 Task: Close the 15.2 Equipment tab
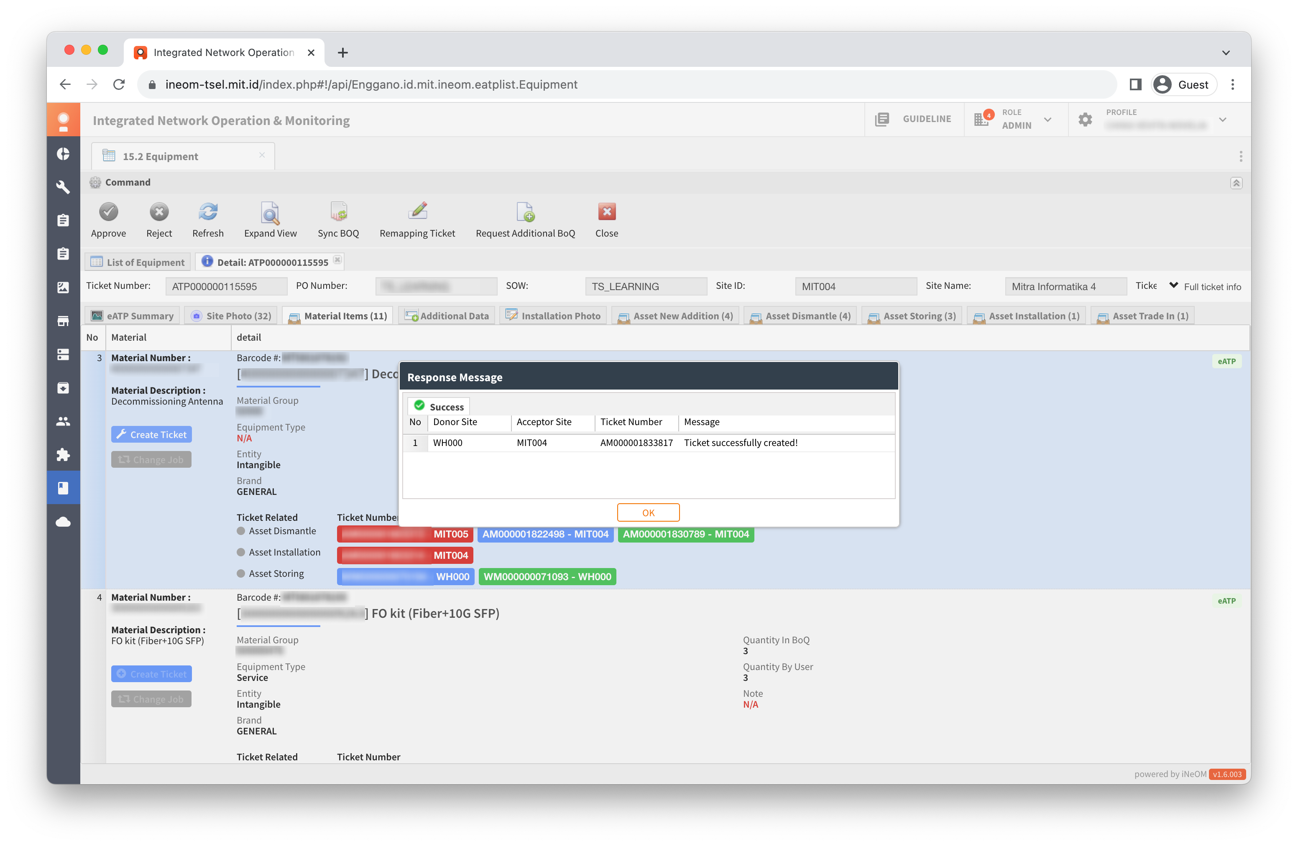pyautogui.click(x=262, y=155)
